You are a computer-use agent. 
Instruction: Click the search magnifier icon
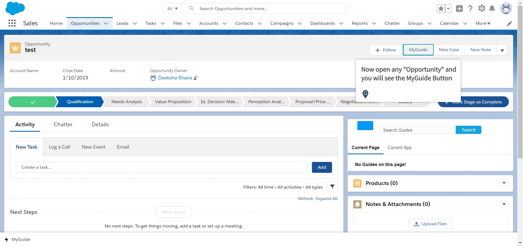(191, 8)
